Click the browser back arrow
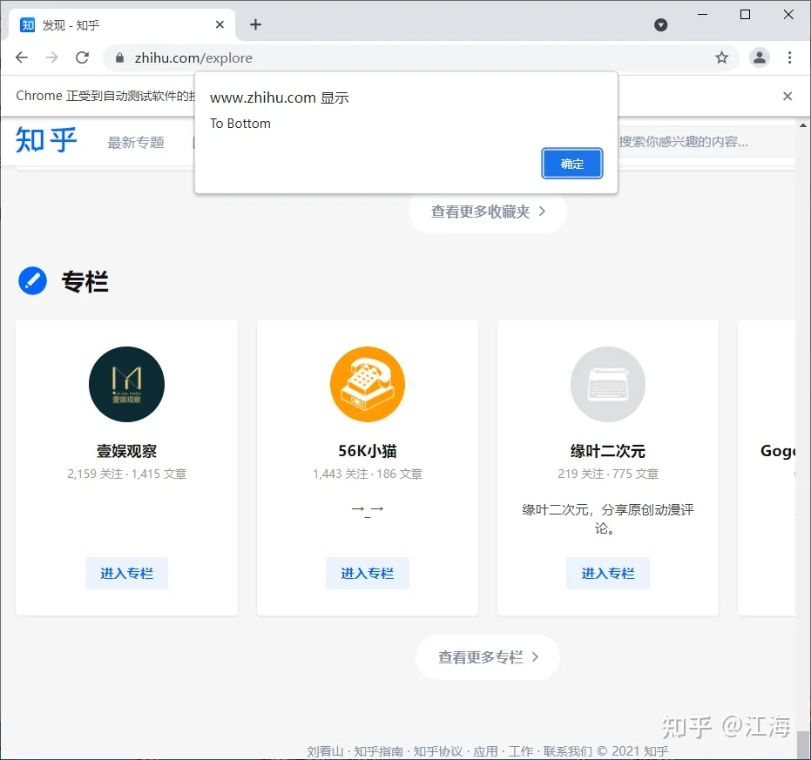Screen dimensions: 811x760 (x=22, y=57)
